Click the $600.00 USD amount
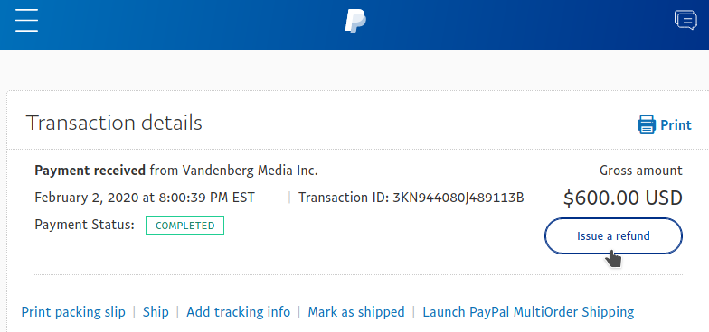 click(622, 198)
